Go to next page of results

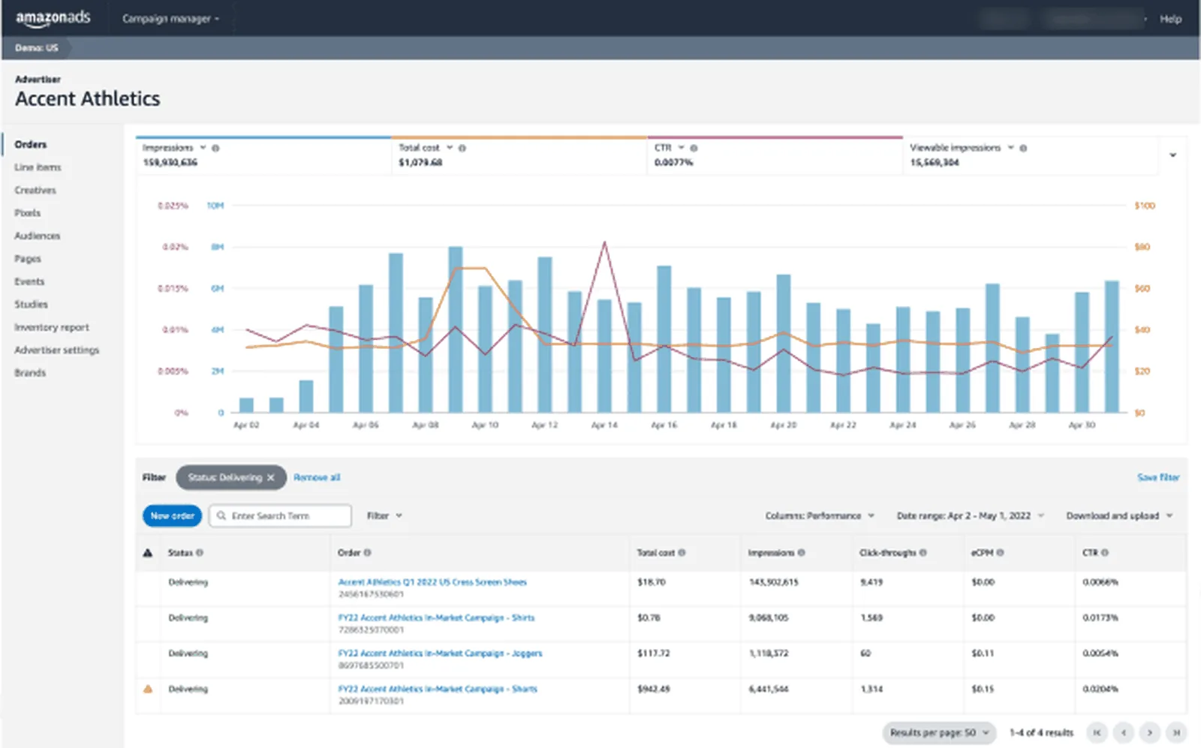click(1150, 732)
